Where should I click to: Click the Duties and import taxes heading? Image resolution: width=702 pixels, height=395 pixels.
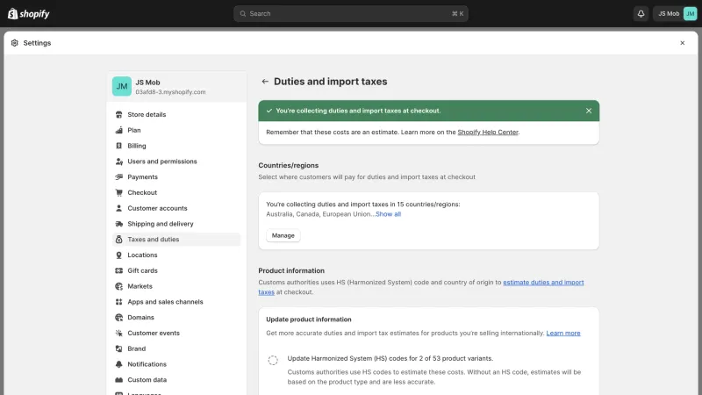331,82
